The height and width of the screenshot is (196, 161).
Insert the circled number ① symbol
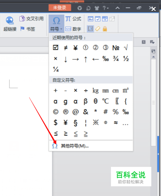tap(85, 48)
